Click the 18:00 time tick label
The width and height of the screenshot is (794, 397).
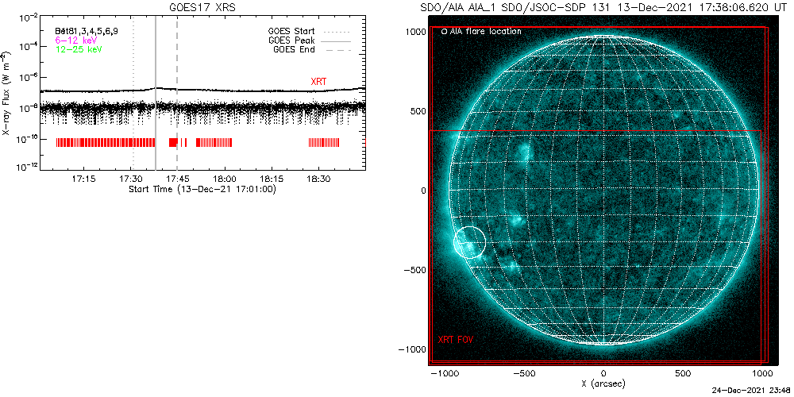pyautogui.click(x=225, y=179)
